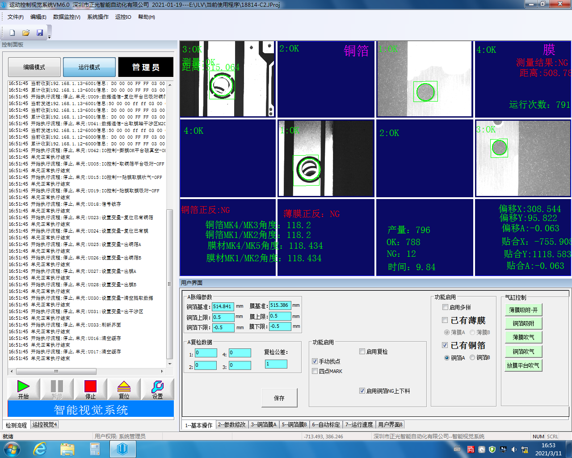Enable the 启用多拼 checkbox

(x=445, y=307)
